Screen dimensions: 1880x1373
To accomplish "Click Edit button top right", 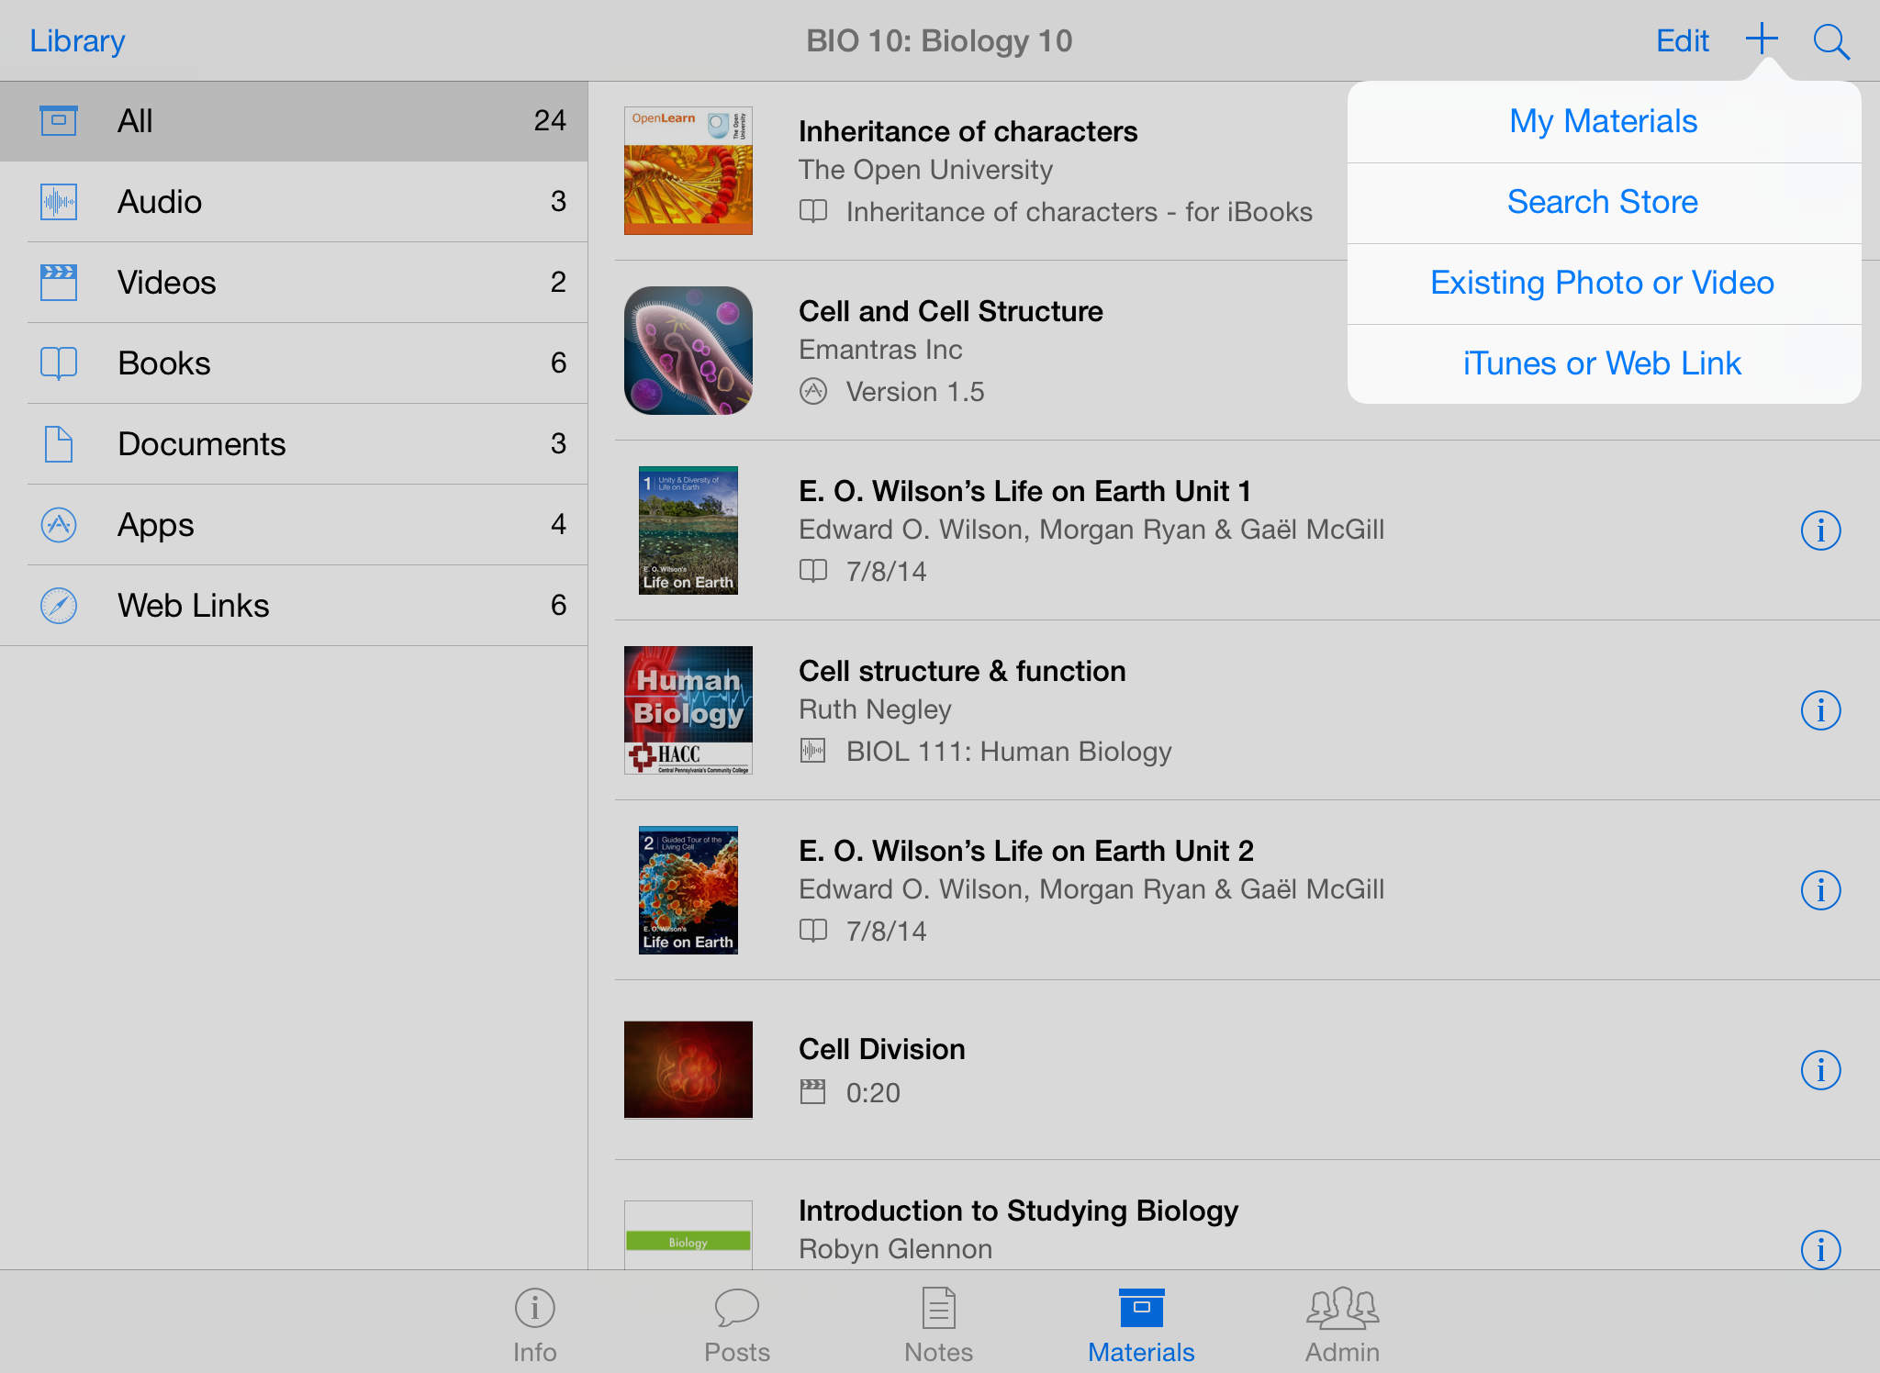I will (1684, 39).
